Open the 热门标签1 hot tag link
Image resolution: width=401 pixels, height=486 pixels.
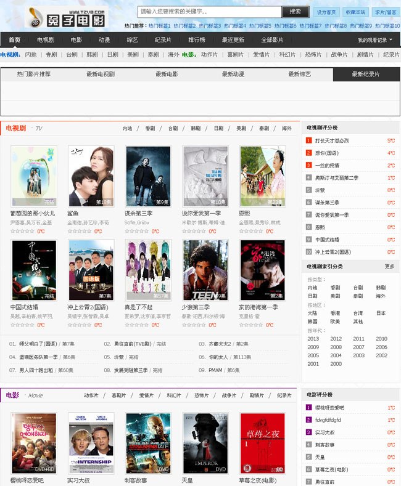pos(160,26)
